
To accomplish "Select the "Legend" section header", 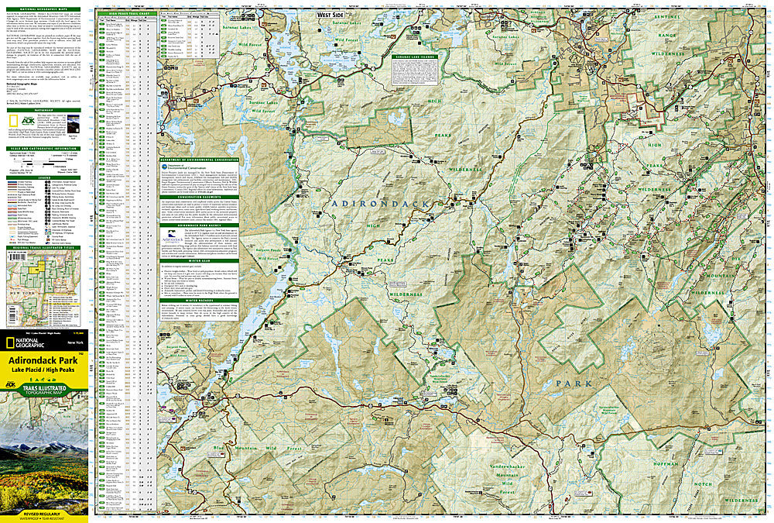I will pyautogui.click(x=43, y=177).
